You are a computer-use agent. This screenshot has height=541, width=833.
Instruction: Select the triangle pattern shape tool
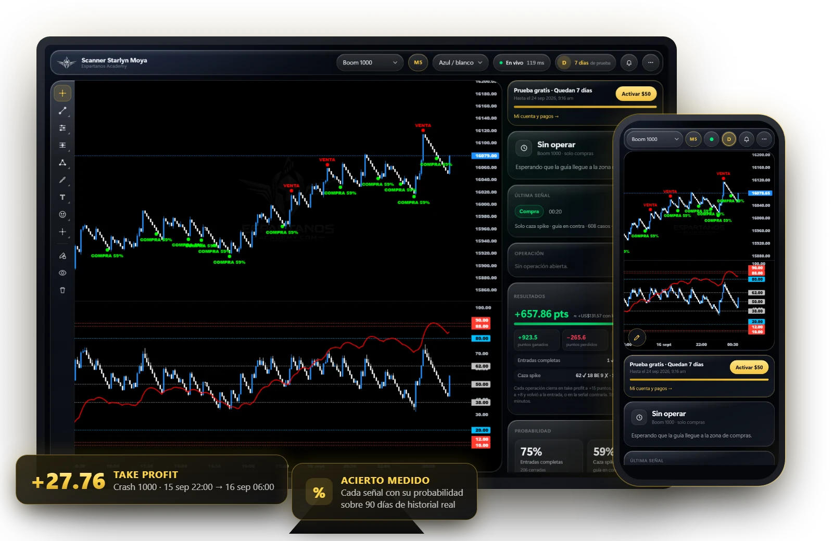pyautogui.click(x=62, y=163)
